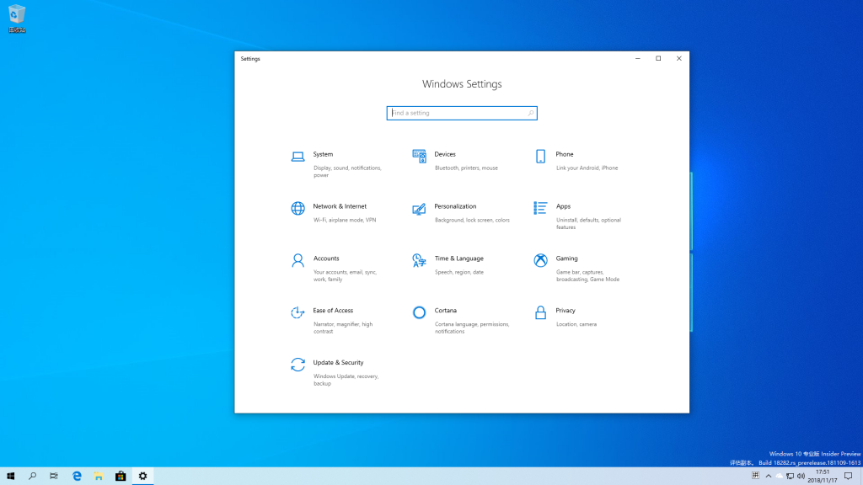Click the Personalization brush icon

pos(419,209)
